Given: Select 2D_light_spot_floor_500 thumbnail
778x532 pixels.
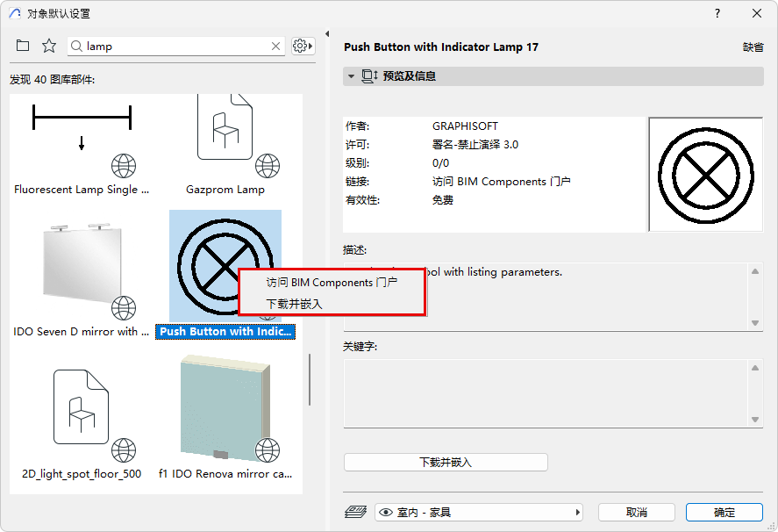Looking at the screenshot, I should click(x=82, y=408).
